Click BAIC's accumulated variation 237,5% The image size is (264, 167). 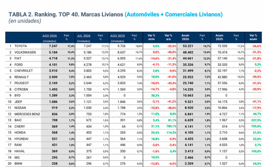(256, 120)
